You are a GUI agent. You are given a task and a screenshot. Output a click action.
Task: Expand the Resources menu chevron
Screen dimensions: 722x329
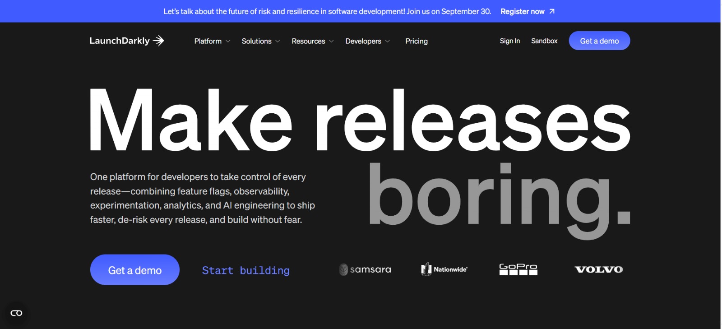[331, 41]
